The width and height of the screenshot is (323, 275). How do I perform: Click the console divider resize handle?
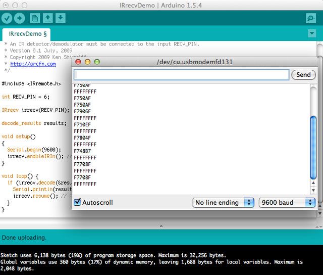(161, 226)
